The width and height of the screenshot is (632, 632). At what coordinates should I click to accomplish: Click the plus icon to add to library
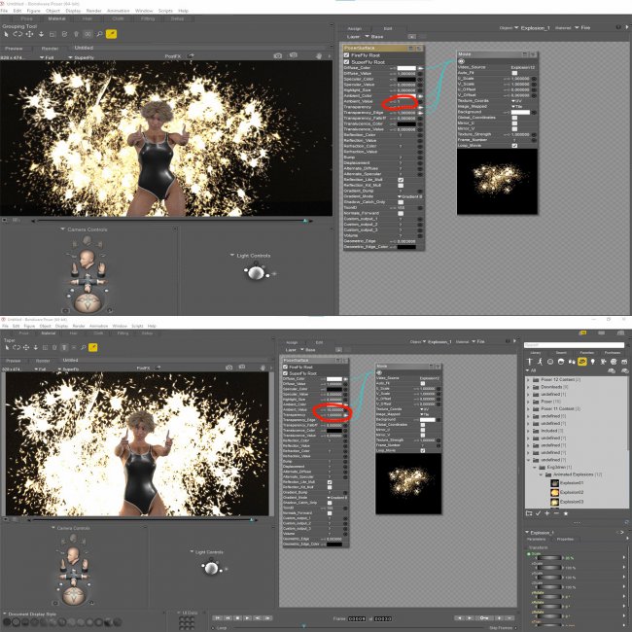(547, 513)
